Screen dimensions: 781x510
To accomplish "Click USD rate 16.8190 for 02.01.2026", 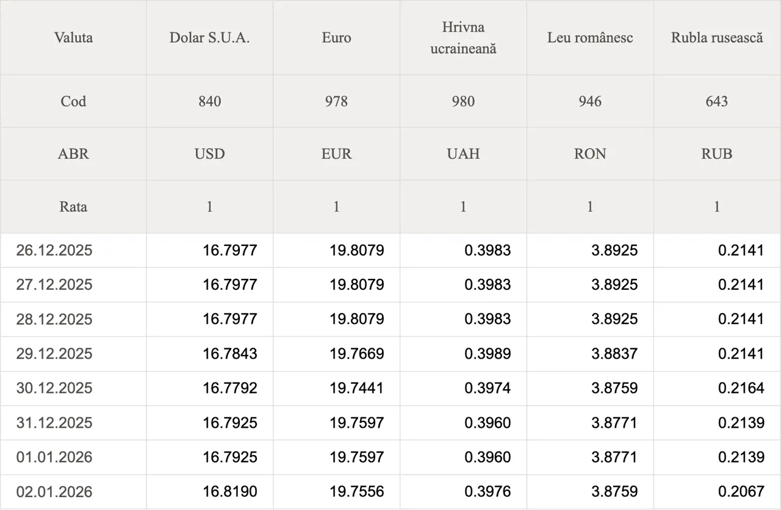I will click(x=230, y=492).
